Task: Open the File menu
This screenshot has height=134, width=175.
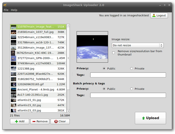Action: click(6, 10)
